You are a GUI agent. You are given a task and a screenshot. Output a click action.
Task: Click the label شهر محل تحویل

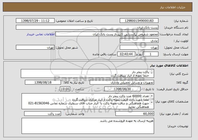click(67, 48)
